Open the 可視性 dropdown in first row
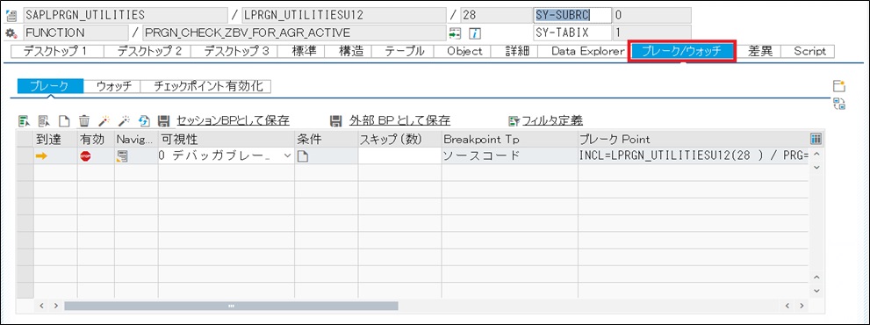 tap(287, 156)
